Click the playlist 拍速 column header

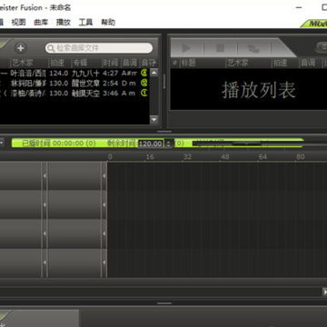tap(285, 63)
